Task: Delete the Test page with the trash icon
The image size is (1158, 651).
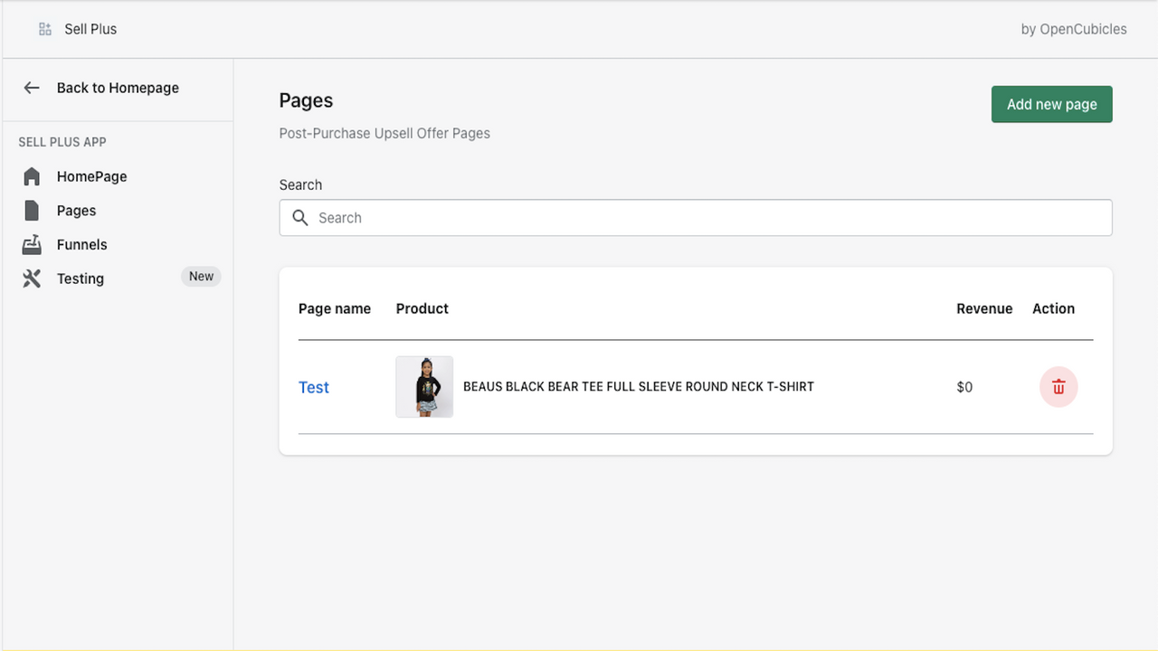Action: click(x=1058, y=387)
